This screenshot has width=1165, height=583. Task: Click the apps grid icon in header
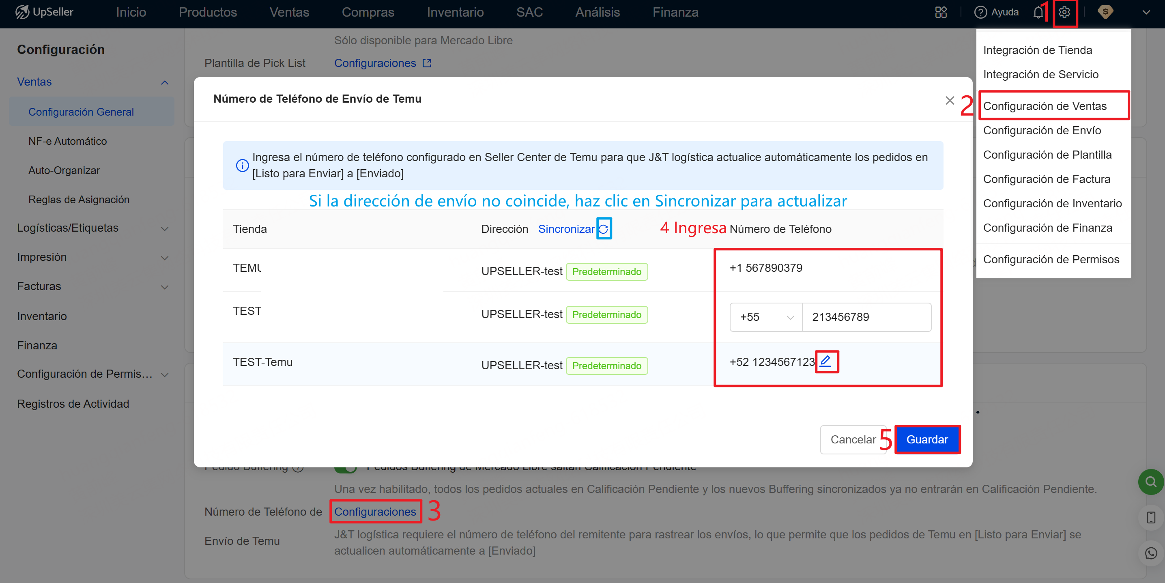pos(941,12)
